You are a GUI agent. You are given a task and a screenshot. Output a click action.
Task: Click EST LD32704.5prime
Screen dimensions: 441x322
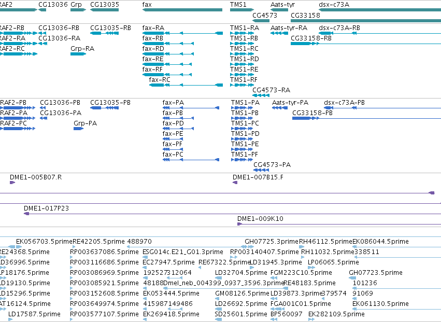(x=241, y=273)
